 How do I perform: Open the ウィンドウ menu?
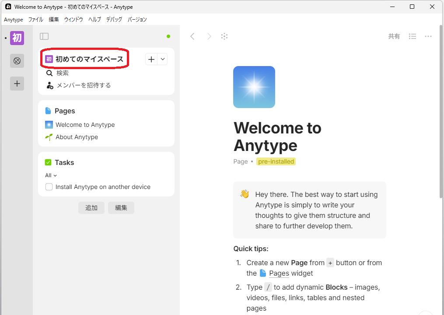pos(73,20)
